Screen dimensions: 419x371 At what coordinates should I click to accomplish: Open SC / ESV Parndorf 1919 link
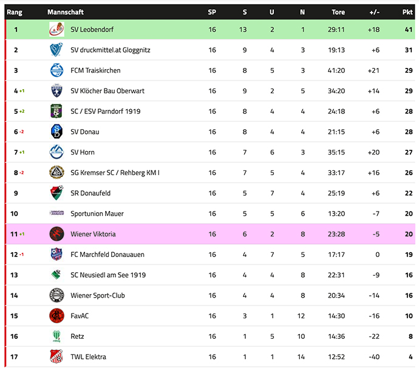[106, 112]
